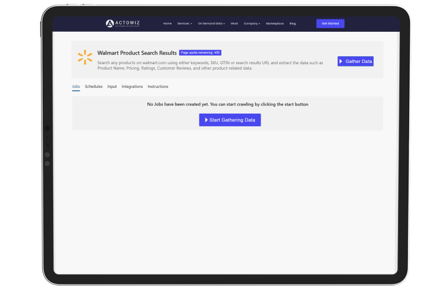Open the Integrations tab

[132, 87]
